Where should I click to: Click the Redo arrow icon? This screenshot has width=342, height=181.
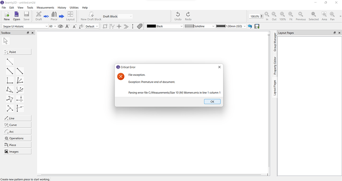tap(188, 16)
